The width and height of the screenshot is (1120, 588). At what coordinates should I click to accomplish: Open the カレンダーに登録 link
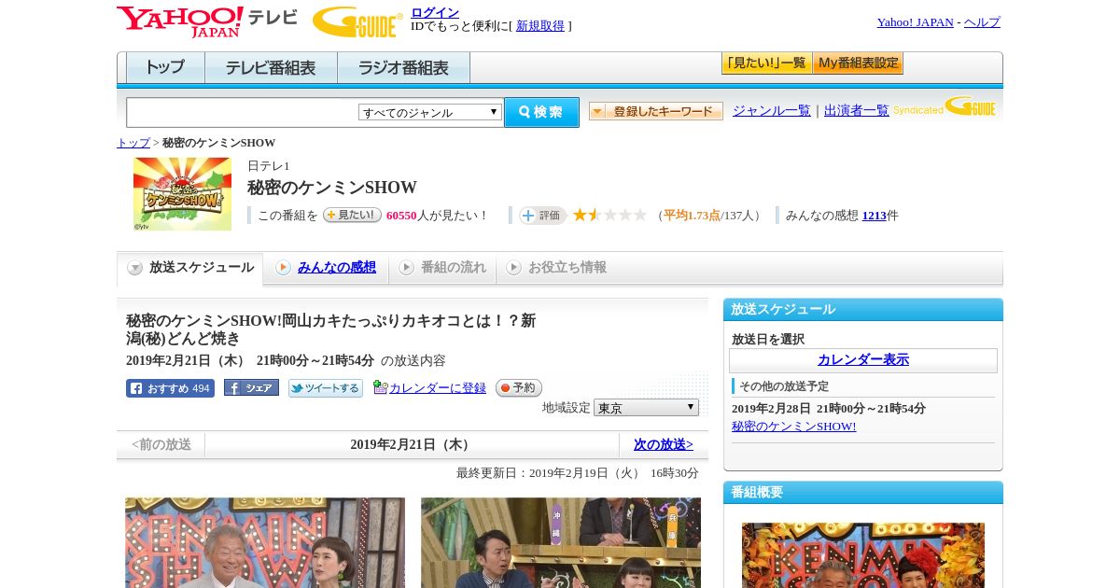click(x=438, y=388)
